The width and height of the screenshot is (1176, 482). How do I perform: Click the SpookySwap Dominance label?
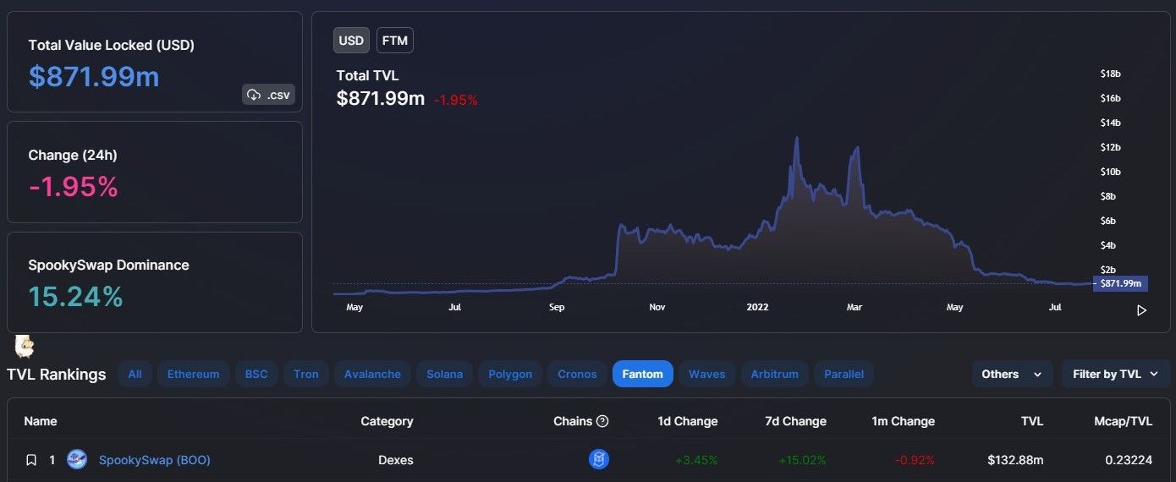[108, 265]
